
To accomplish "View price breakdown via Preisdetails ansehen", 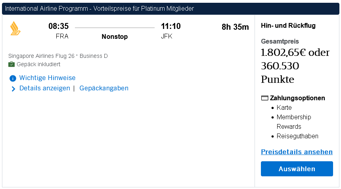I will tap(297, 152).
